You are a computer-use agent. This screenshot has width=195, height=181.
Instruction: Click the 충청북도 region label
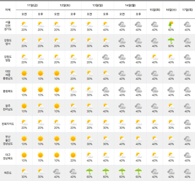click(8, 91)
